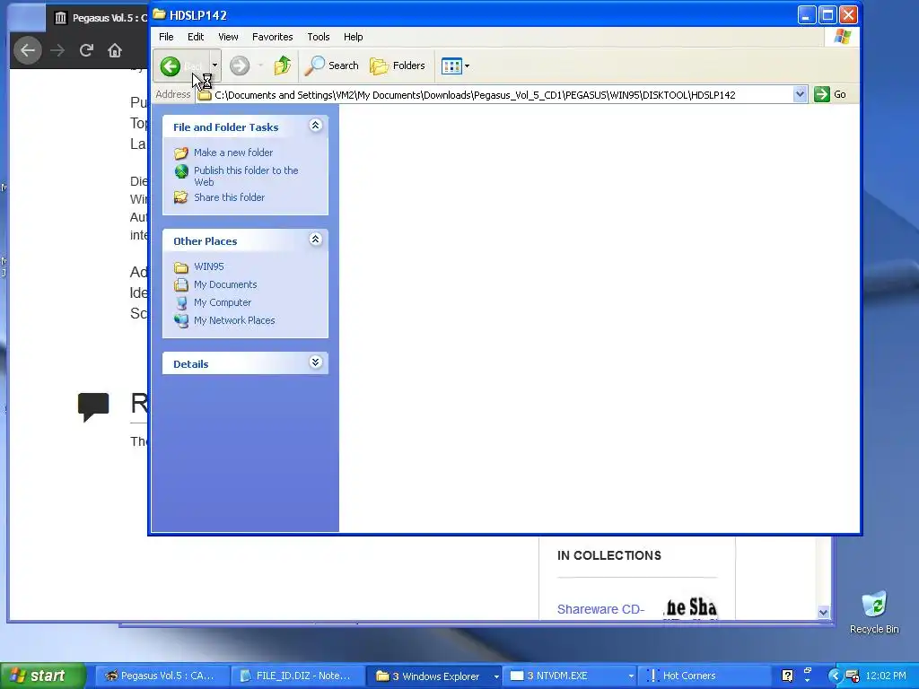The width and height of the screenshot is (919, 689).
Task: Click the network tray icon with red mark
Action: (853, 676)
